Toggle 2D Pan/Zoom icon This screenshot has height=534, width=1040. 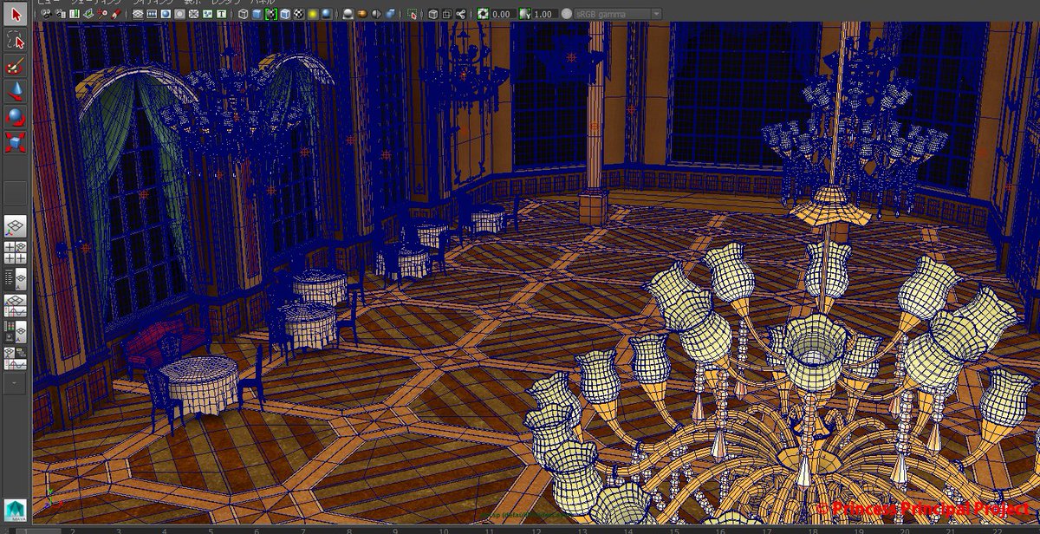[102, 14]
